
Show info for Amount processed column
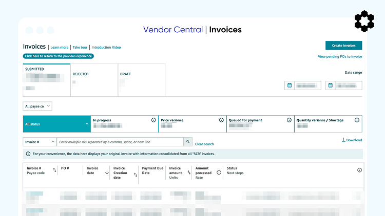(x=219, y=172)
